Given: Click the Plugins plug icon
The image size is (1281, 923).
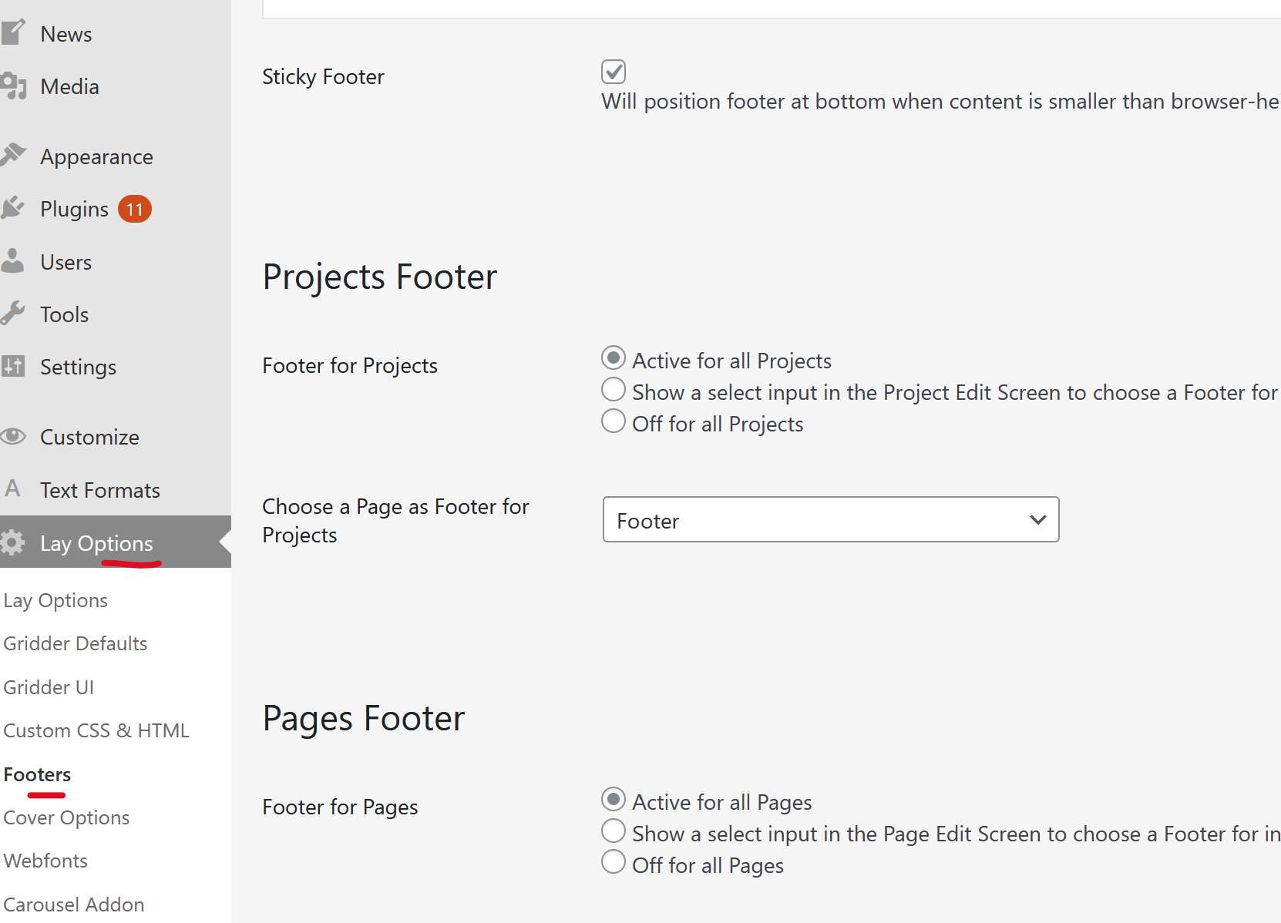Looking at the screenshot, I should [13, 208].
